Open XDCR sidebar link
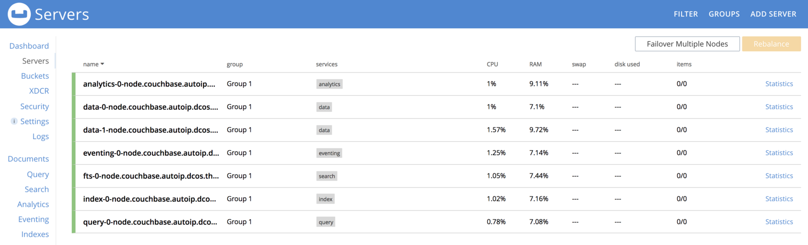808x245 pixels. [39, 91]
